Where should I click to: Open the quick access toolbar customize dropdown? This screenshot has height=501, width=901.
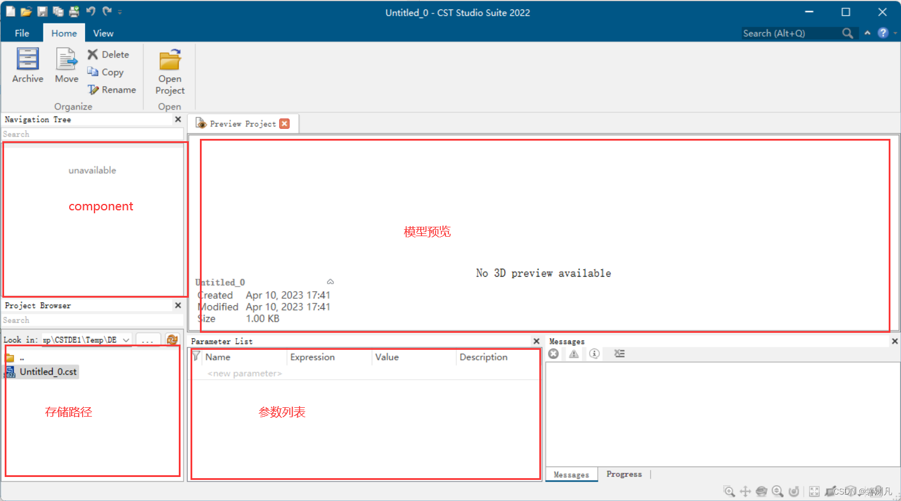120,12
